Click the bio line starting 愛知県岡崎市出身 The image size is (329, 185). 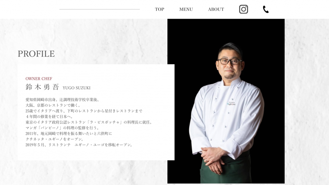click(x=62, y=100)
